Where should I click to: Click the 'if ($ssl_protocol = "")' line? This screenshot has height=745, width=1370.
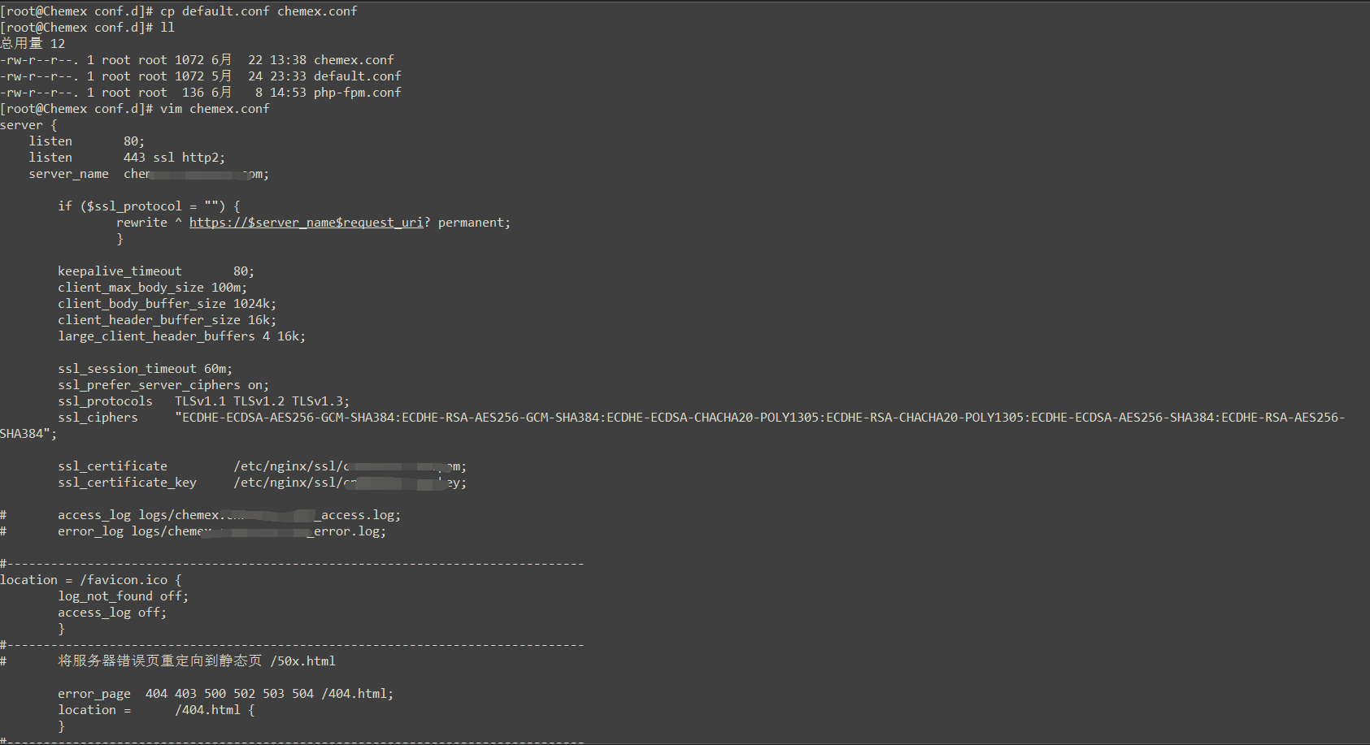click(149, 206)
